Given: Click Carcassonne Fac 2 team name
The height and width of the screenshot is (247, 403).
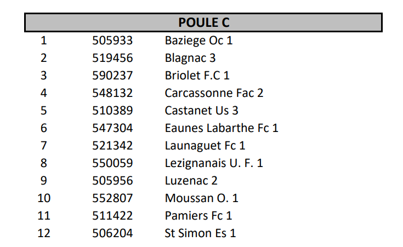Looking at the screenshot, I should (x=214, y=93).
